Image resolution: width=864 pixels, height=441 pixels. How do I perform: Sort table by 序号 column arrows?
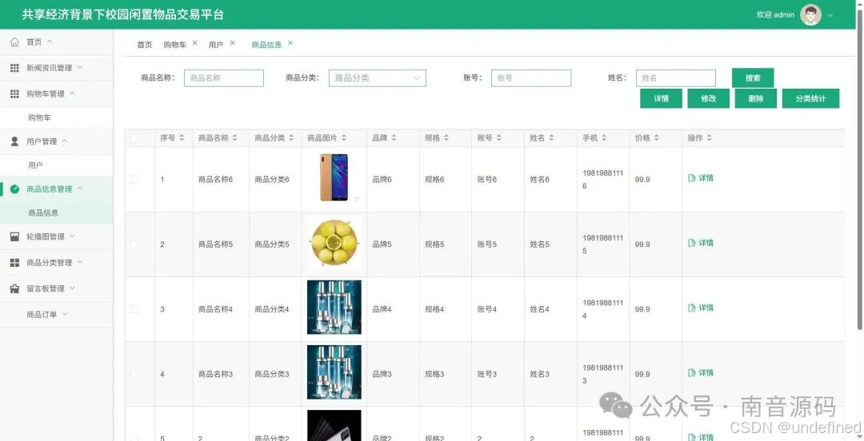point(182,138)
